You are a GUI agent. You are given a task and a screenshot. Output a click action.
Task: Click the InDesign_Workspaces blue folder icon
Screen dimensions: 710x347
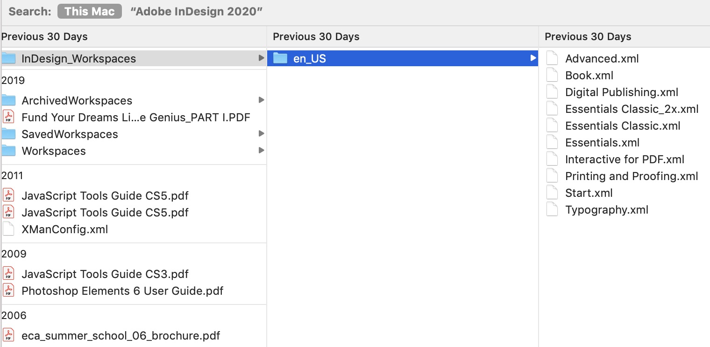[10, 58]
